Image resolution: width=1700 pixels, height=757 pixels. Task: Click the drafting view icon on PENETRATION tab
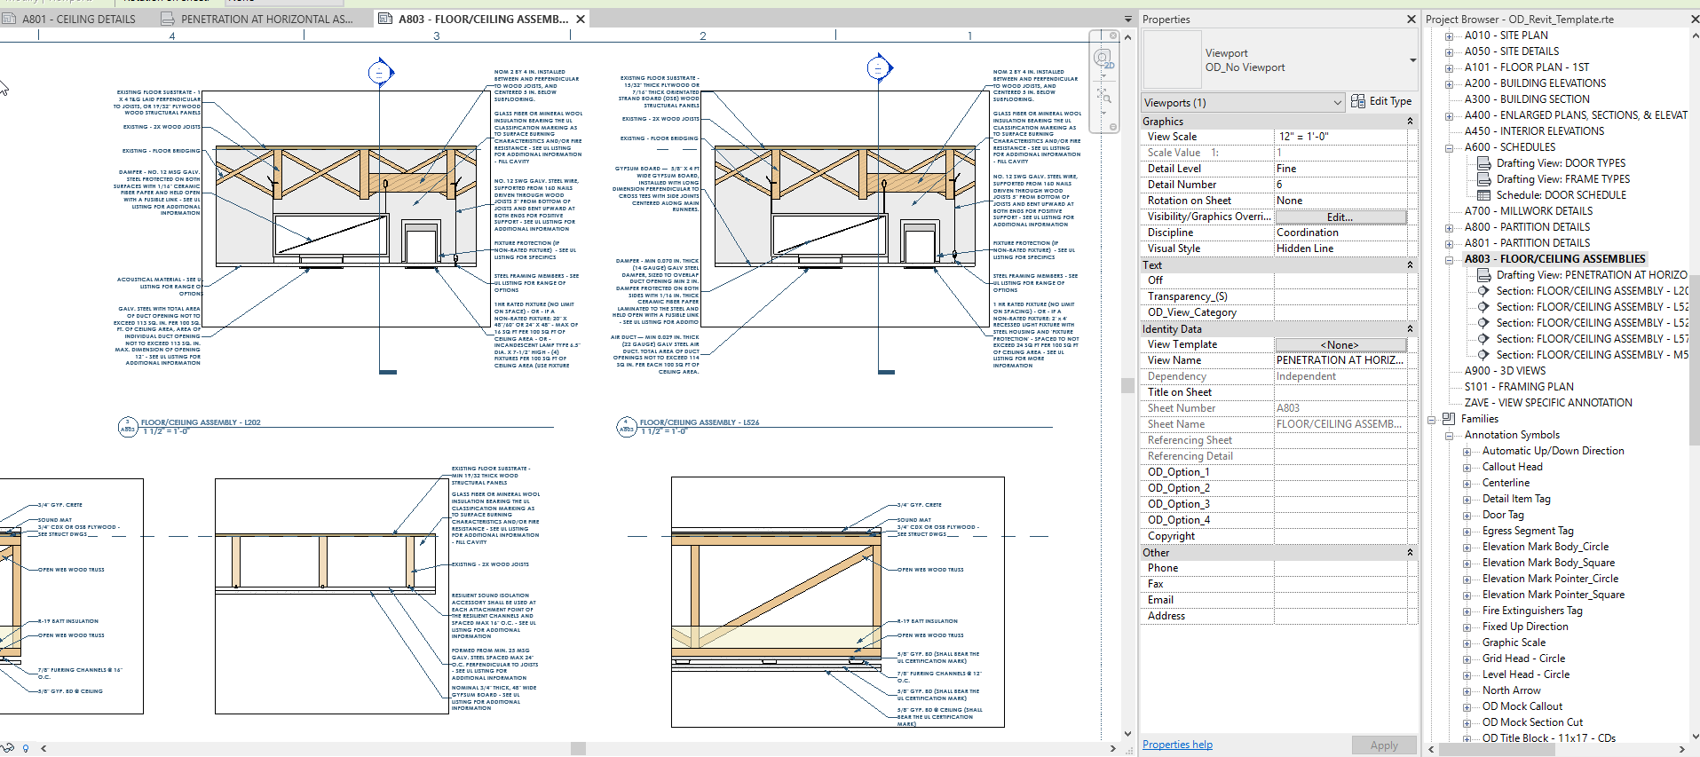click(x=169, y=19)
